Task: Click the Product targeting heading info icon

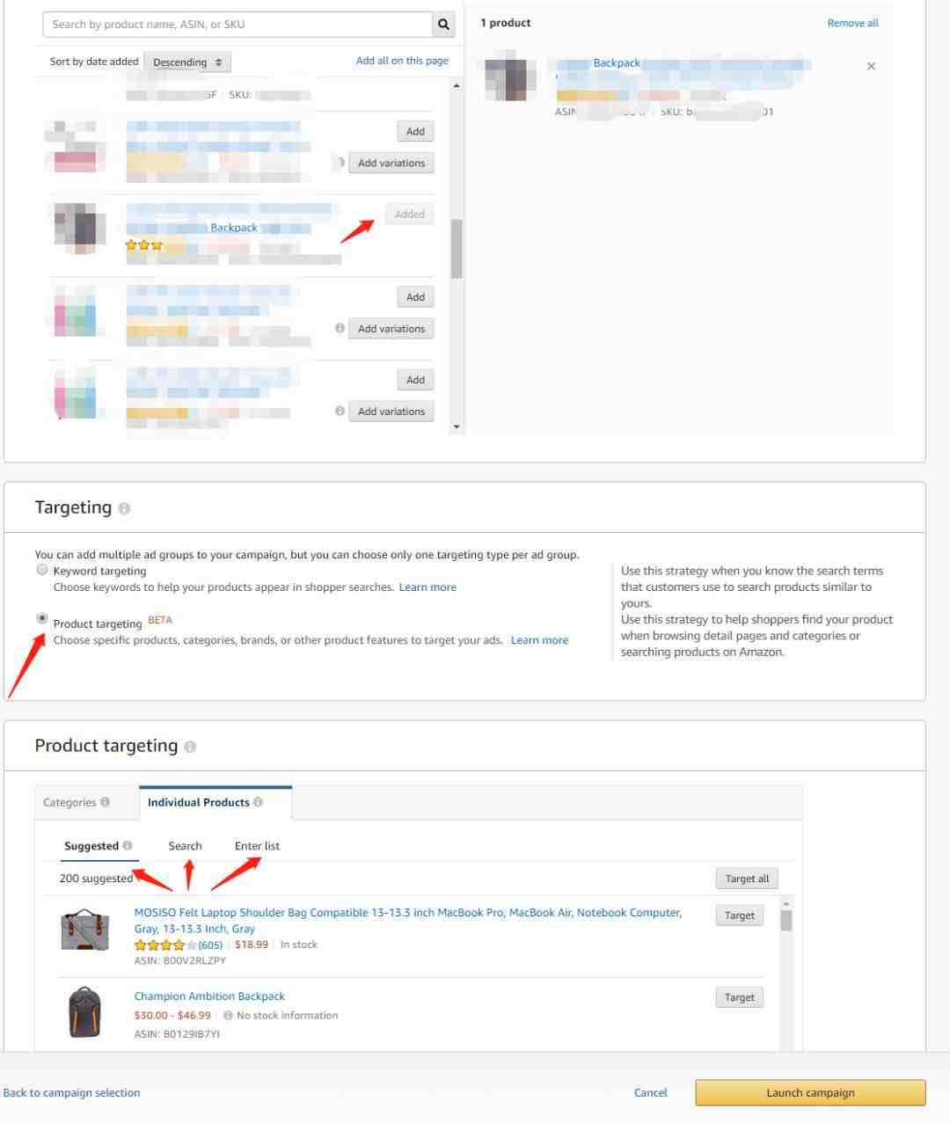Action: click(190, 747)
